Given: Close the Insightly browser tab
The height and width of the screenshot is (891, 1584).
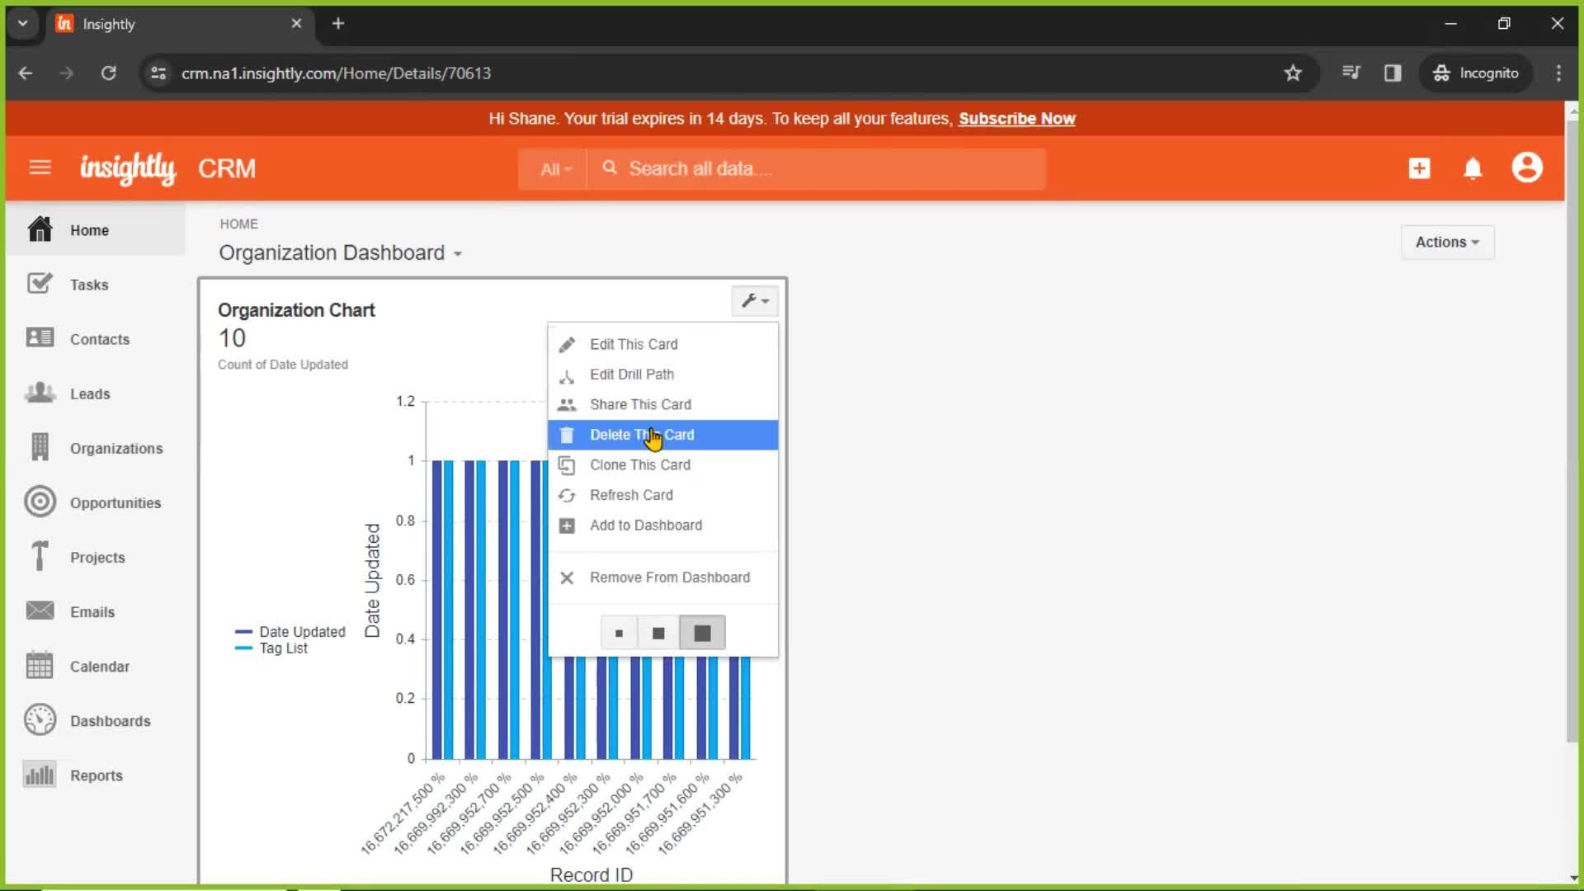Looking at the screenshot, I should pyautogui.click(x=296, y=23).
